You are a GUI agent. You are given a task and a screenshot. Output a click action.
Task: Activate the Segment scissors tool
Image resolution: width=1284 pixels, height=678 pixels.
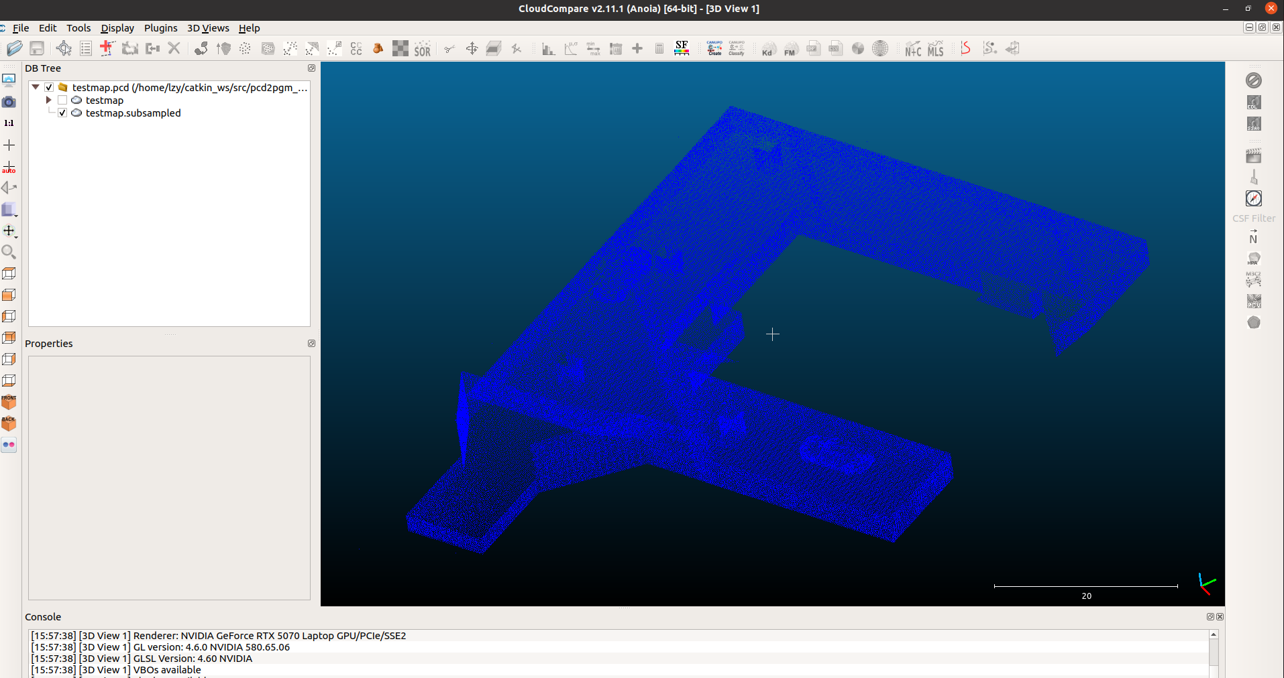click(x=449, y=48)
